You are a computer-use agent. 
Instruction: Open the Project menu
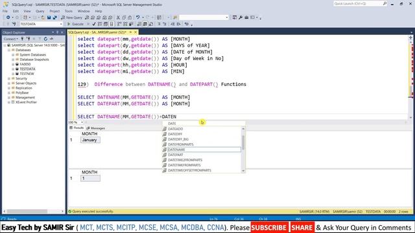point(54,11)
